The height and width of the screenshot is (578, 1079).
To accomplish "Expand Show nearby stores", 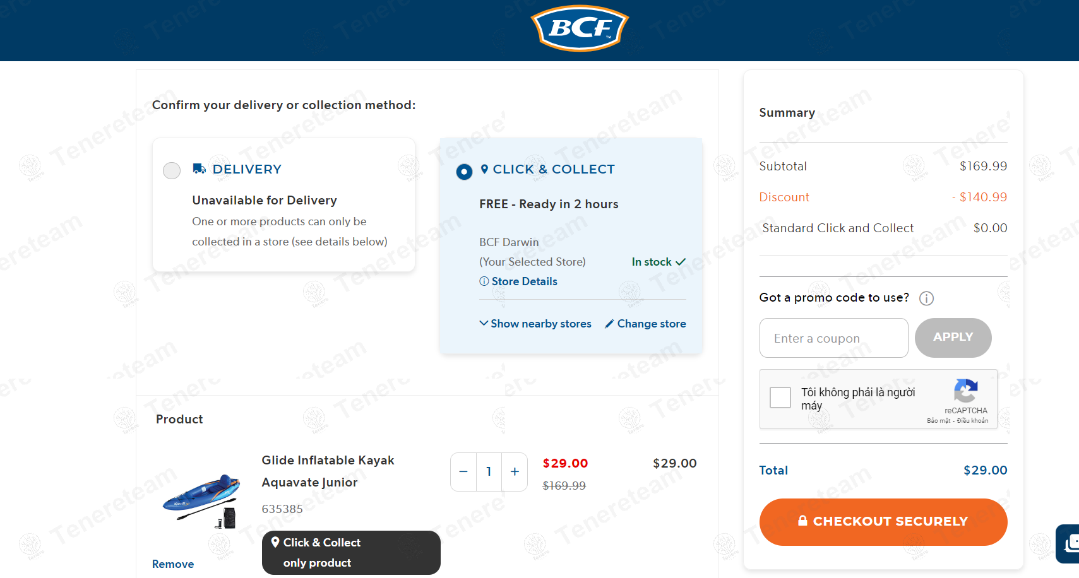I will point(535,324).
